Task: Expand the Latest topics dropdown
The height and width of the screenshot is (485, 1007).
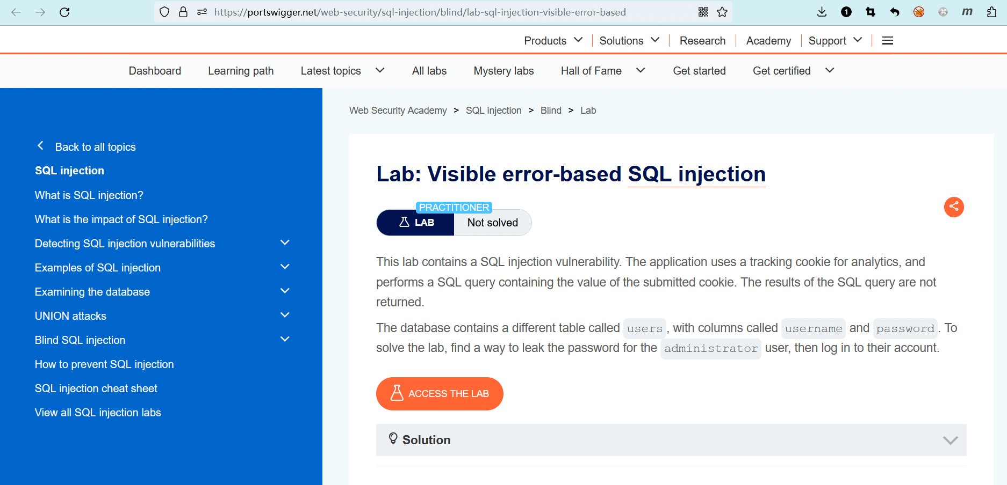Action: (380, 70)
